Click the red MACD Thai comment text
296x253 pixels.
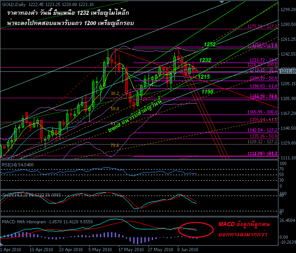pos(244,229)
